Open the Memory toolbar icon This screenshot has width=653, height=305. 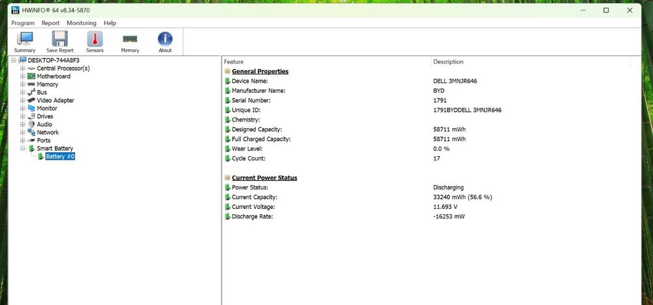(130, 39)
